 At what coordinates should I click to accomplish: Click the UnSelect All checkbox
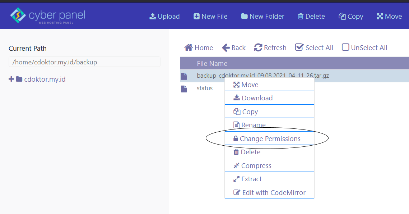pos(345,47)
